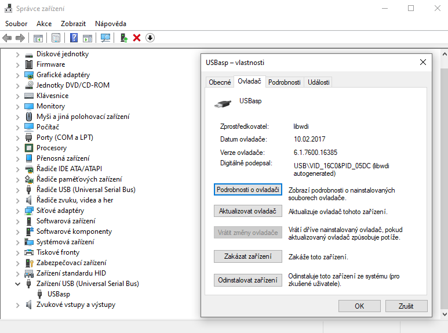Switch to the Události tab

click(x=319, y=82)
